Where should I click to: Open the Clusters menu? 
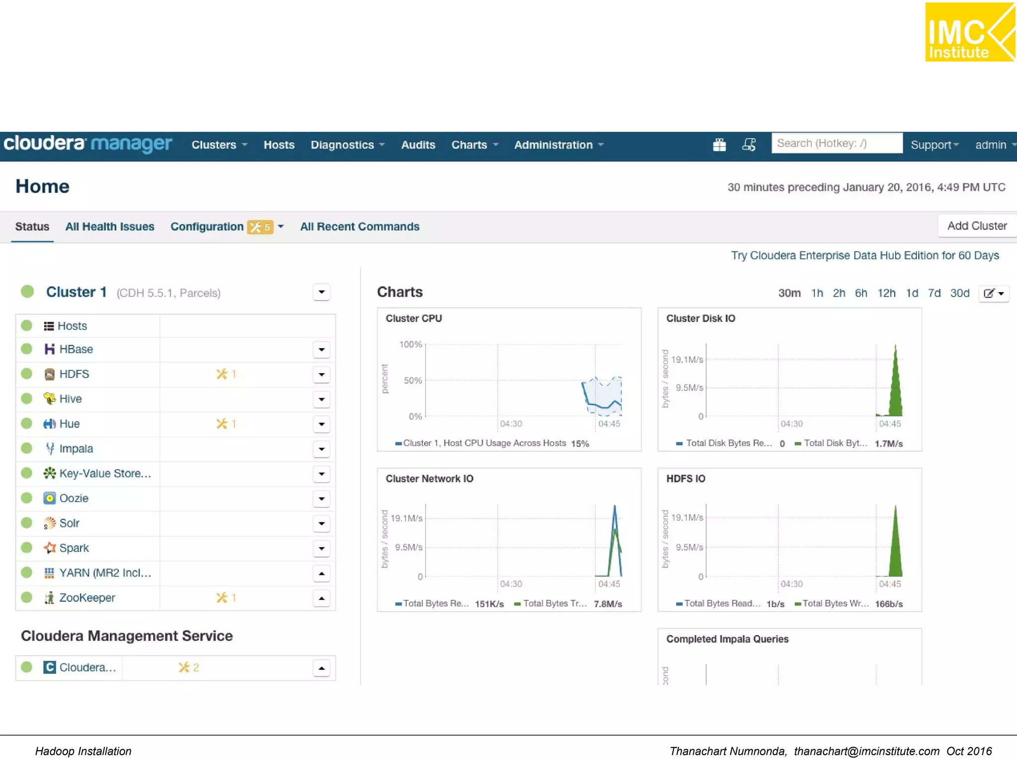(x=219, y=145)
